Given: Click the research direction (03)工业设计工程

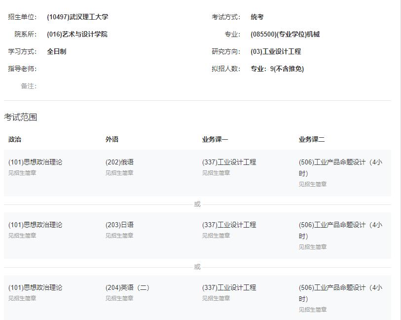Looking at the screenshot, I should tap(276, 51).
